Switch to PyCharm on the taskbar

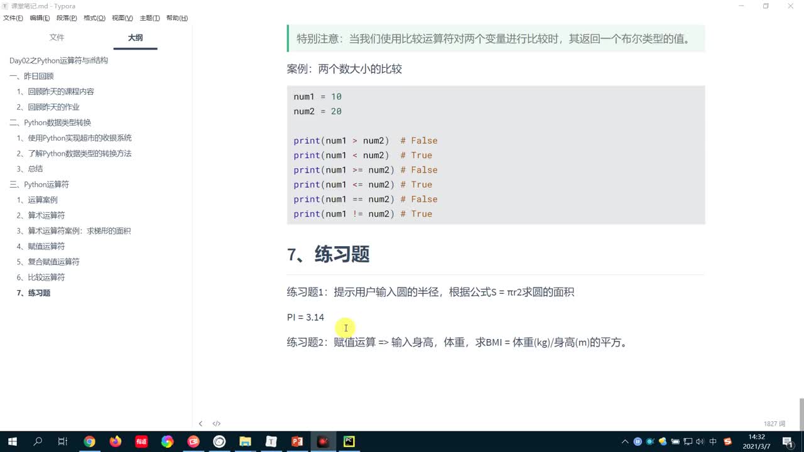[x=349, y=441]
